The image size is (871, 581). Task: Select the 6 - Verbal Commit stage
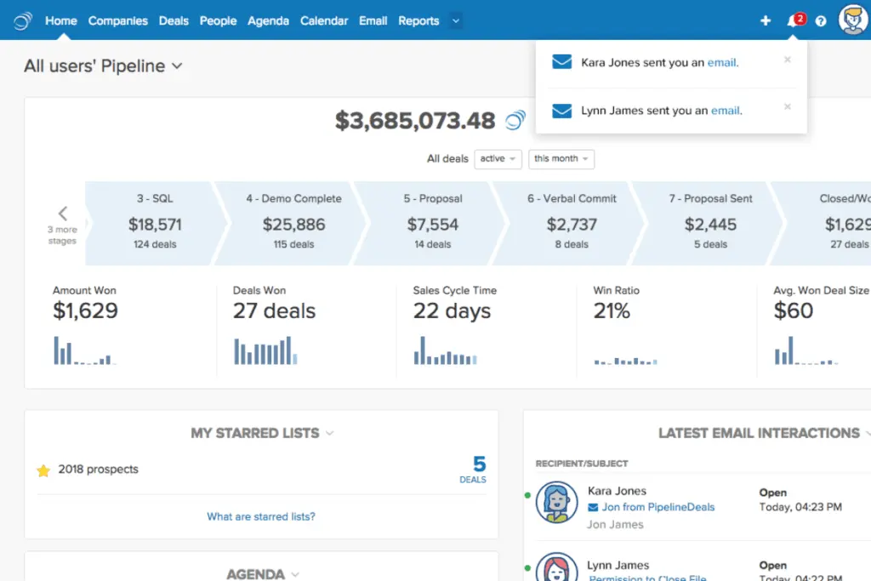point(572,223)
